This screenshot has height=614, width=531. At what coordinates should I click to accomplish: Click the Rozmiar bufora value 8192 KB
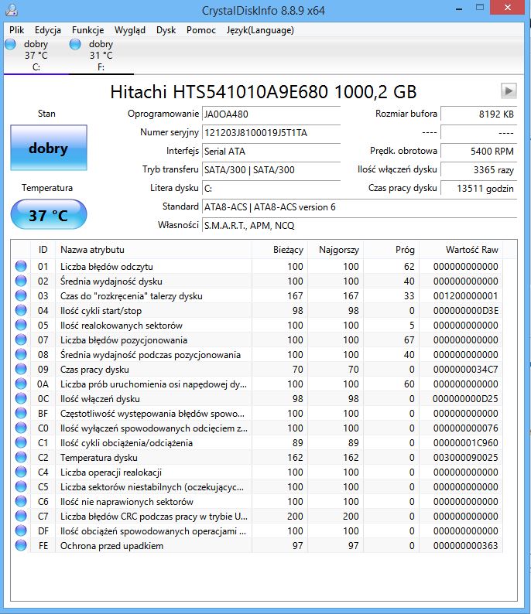click(479, 114)
